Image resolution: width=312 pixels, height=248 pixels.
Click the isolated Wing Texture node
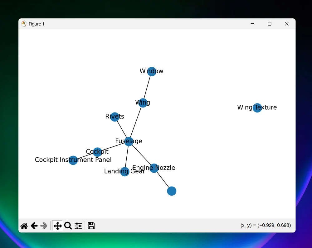tap(257, 108)
